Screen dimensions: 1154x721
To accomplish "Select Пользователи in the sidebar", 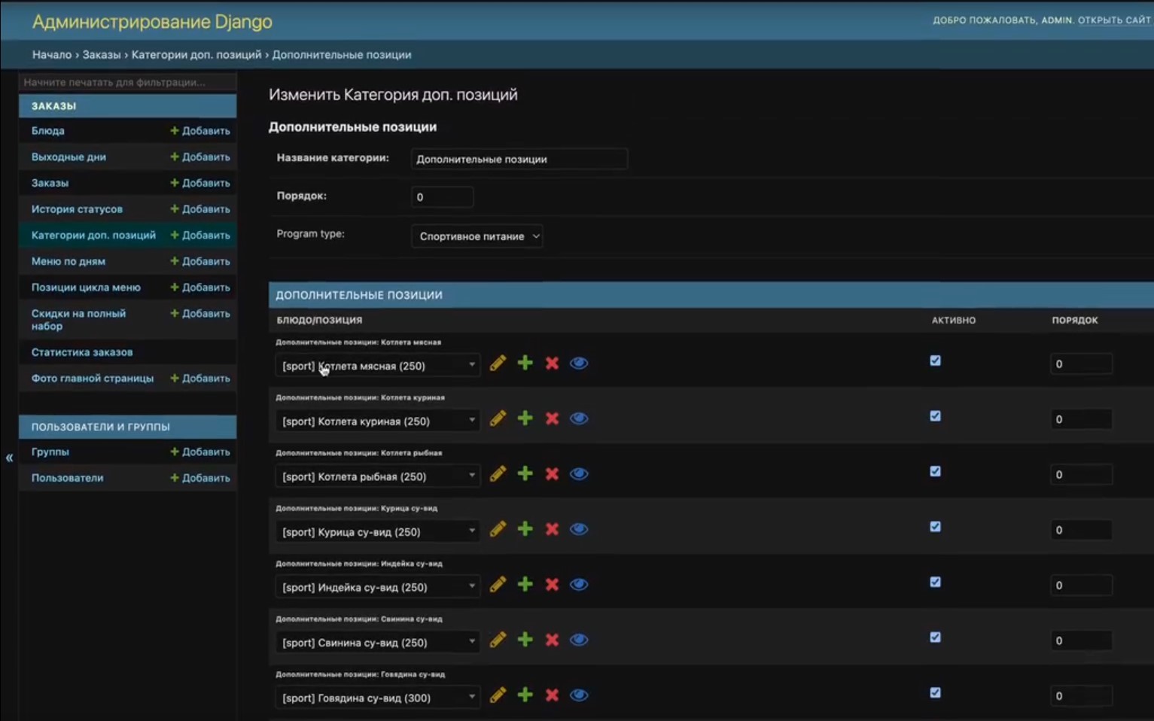I will [x=68, y=478].
